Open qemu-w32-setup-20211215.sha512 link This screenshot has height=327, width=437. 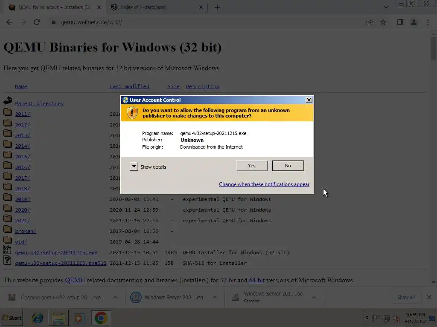coord(61,263)
